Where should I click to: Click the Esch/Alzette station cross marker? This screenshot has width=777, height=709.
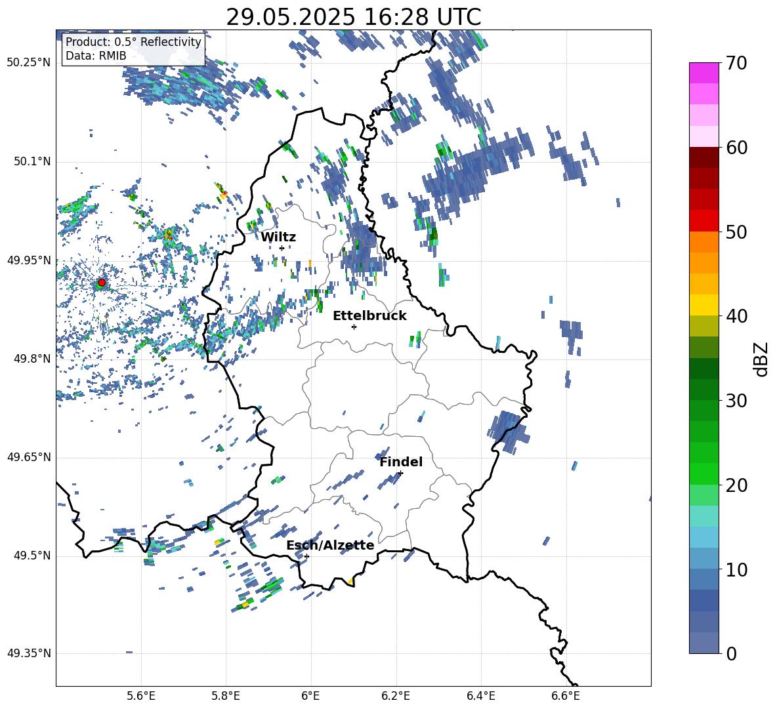tap(306, 556)
